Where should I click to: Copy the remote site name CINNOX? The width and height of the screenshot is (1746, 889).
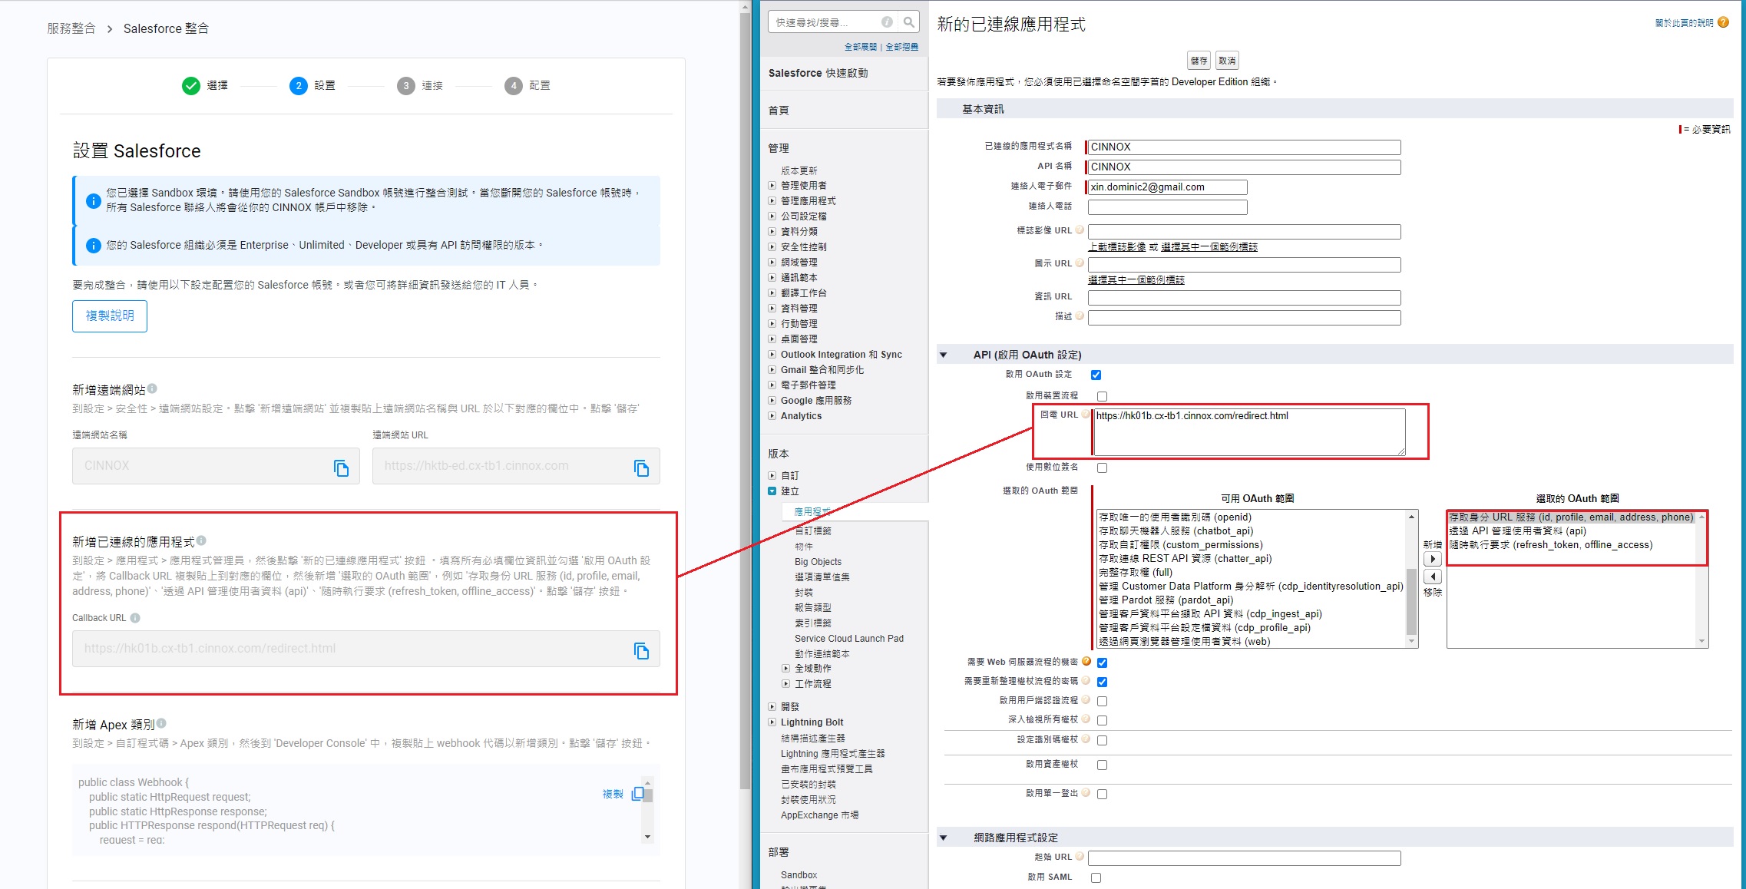tap(341, 468)
